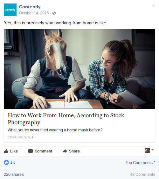Click the Contently profile logo
The image size is (159, 179).
click(10, 10)
